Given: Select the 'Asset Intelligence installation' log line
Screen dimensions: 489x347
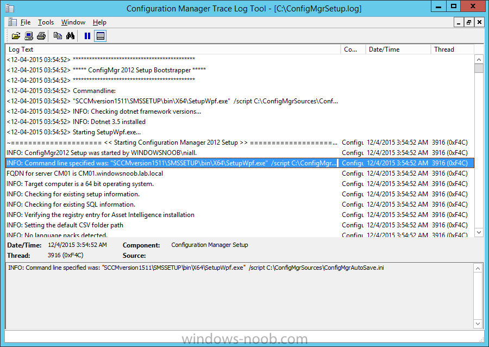Looking at the screenshot, I should click(x=240, y=214).
